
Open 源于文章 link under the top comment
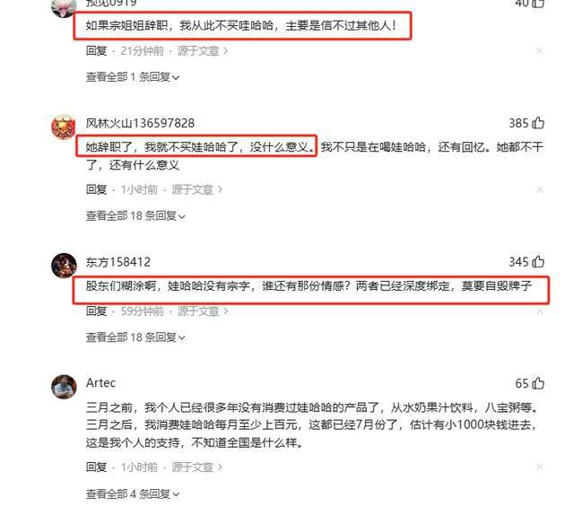[x=203, y=51]
